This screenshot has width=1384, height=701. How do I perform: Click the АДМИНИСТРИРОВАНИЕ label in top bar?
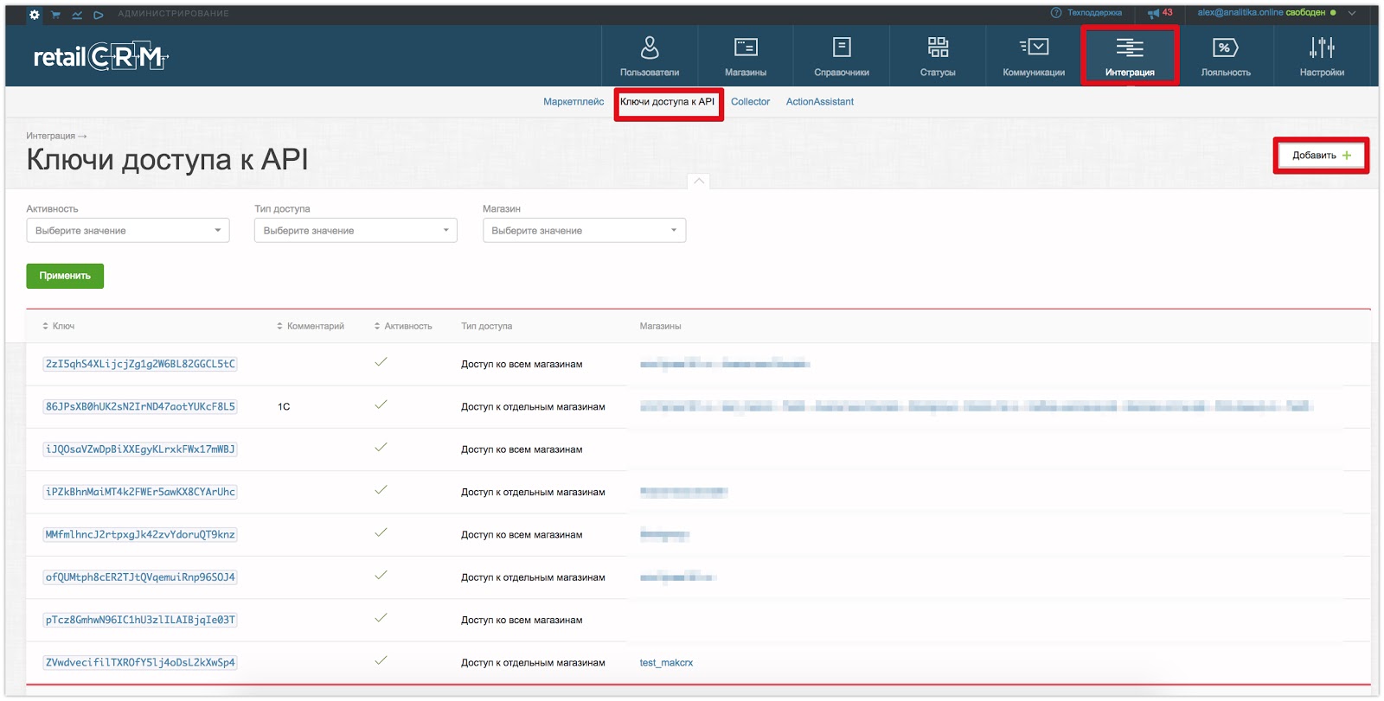(173, 14)
